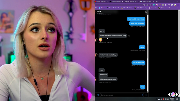
Task: Show hidden system tray icons chevron
Action: [x=157, y=99]
